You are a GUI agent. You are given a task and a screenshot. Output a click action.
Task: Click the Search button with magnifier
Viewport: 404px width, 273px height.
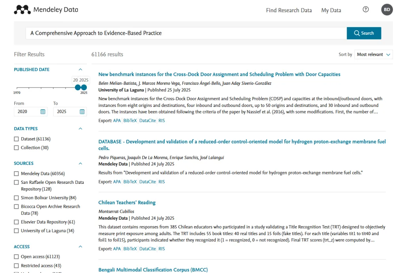[x=364, y=33]
